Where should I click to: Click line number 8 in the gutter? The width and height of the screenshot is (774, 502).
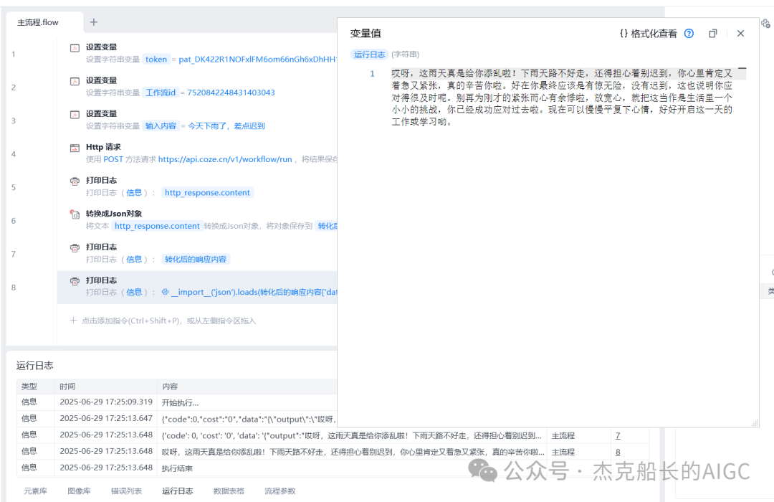pyautogui.click(x=14, y=288)
